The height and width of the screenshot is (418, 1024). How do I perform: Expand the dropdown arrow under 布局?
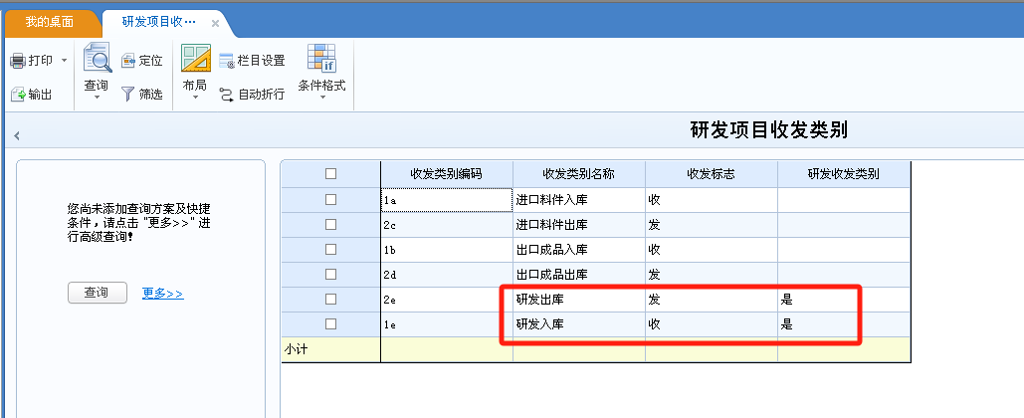[195, 98]
